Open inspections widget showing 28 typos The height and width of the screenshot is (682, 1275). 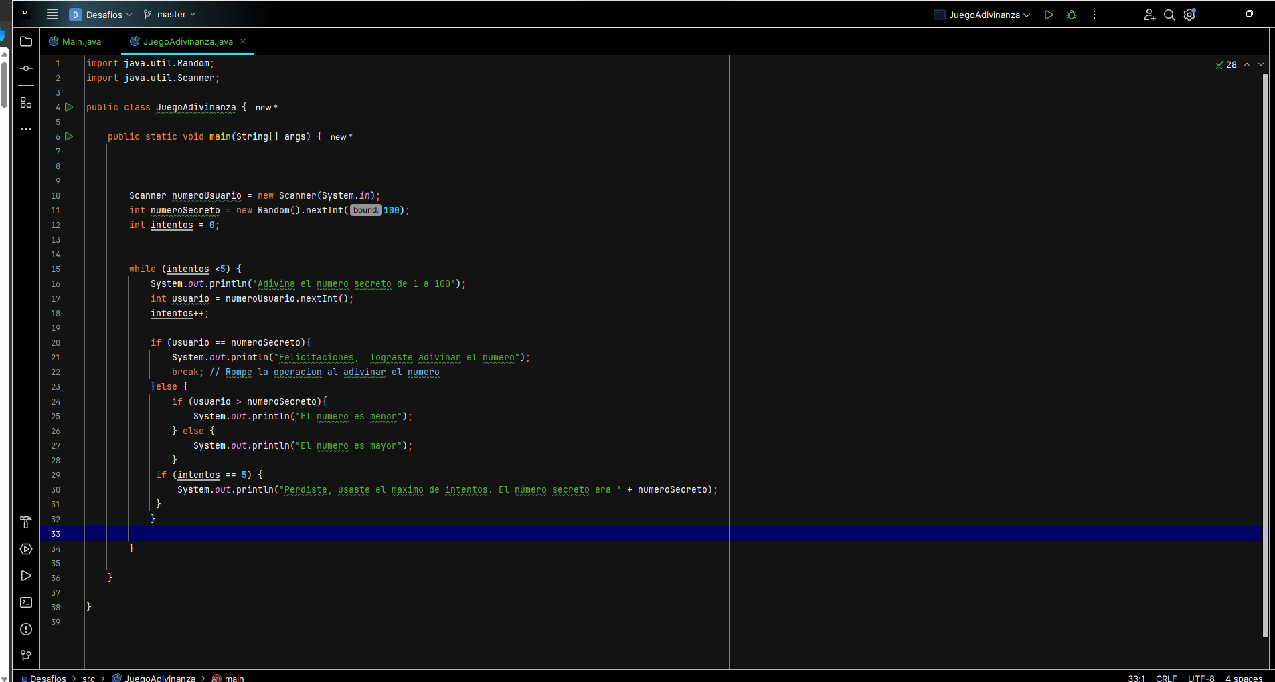point(1226,64)
